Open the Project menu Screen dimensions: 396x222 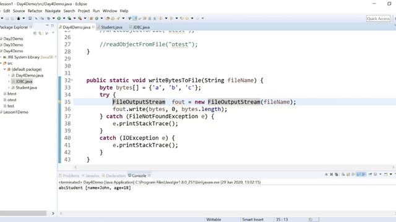pyautogui.click(x=84, y=11)
